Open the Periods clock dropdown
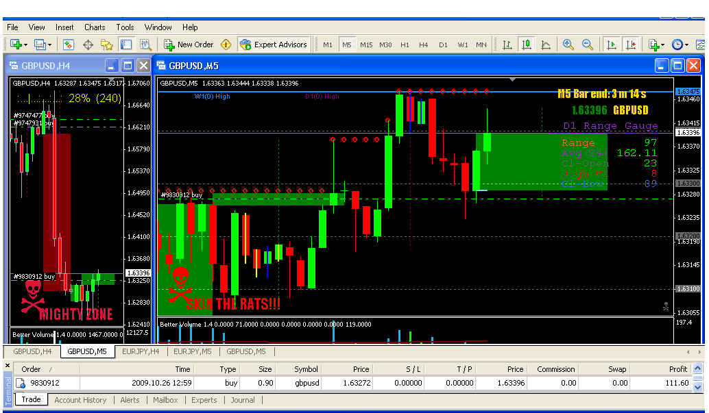The height and width of the screenshot is (413, 709). point(680,45)
